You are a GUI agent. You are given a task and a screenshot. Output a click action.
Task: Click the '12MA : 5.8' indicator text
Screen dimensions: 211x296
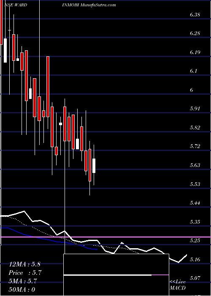tap(24, 264)
